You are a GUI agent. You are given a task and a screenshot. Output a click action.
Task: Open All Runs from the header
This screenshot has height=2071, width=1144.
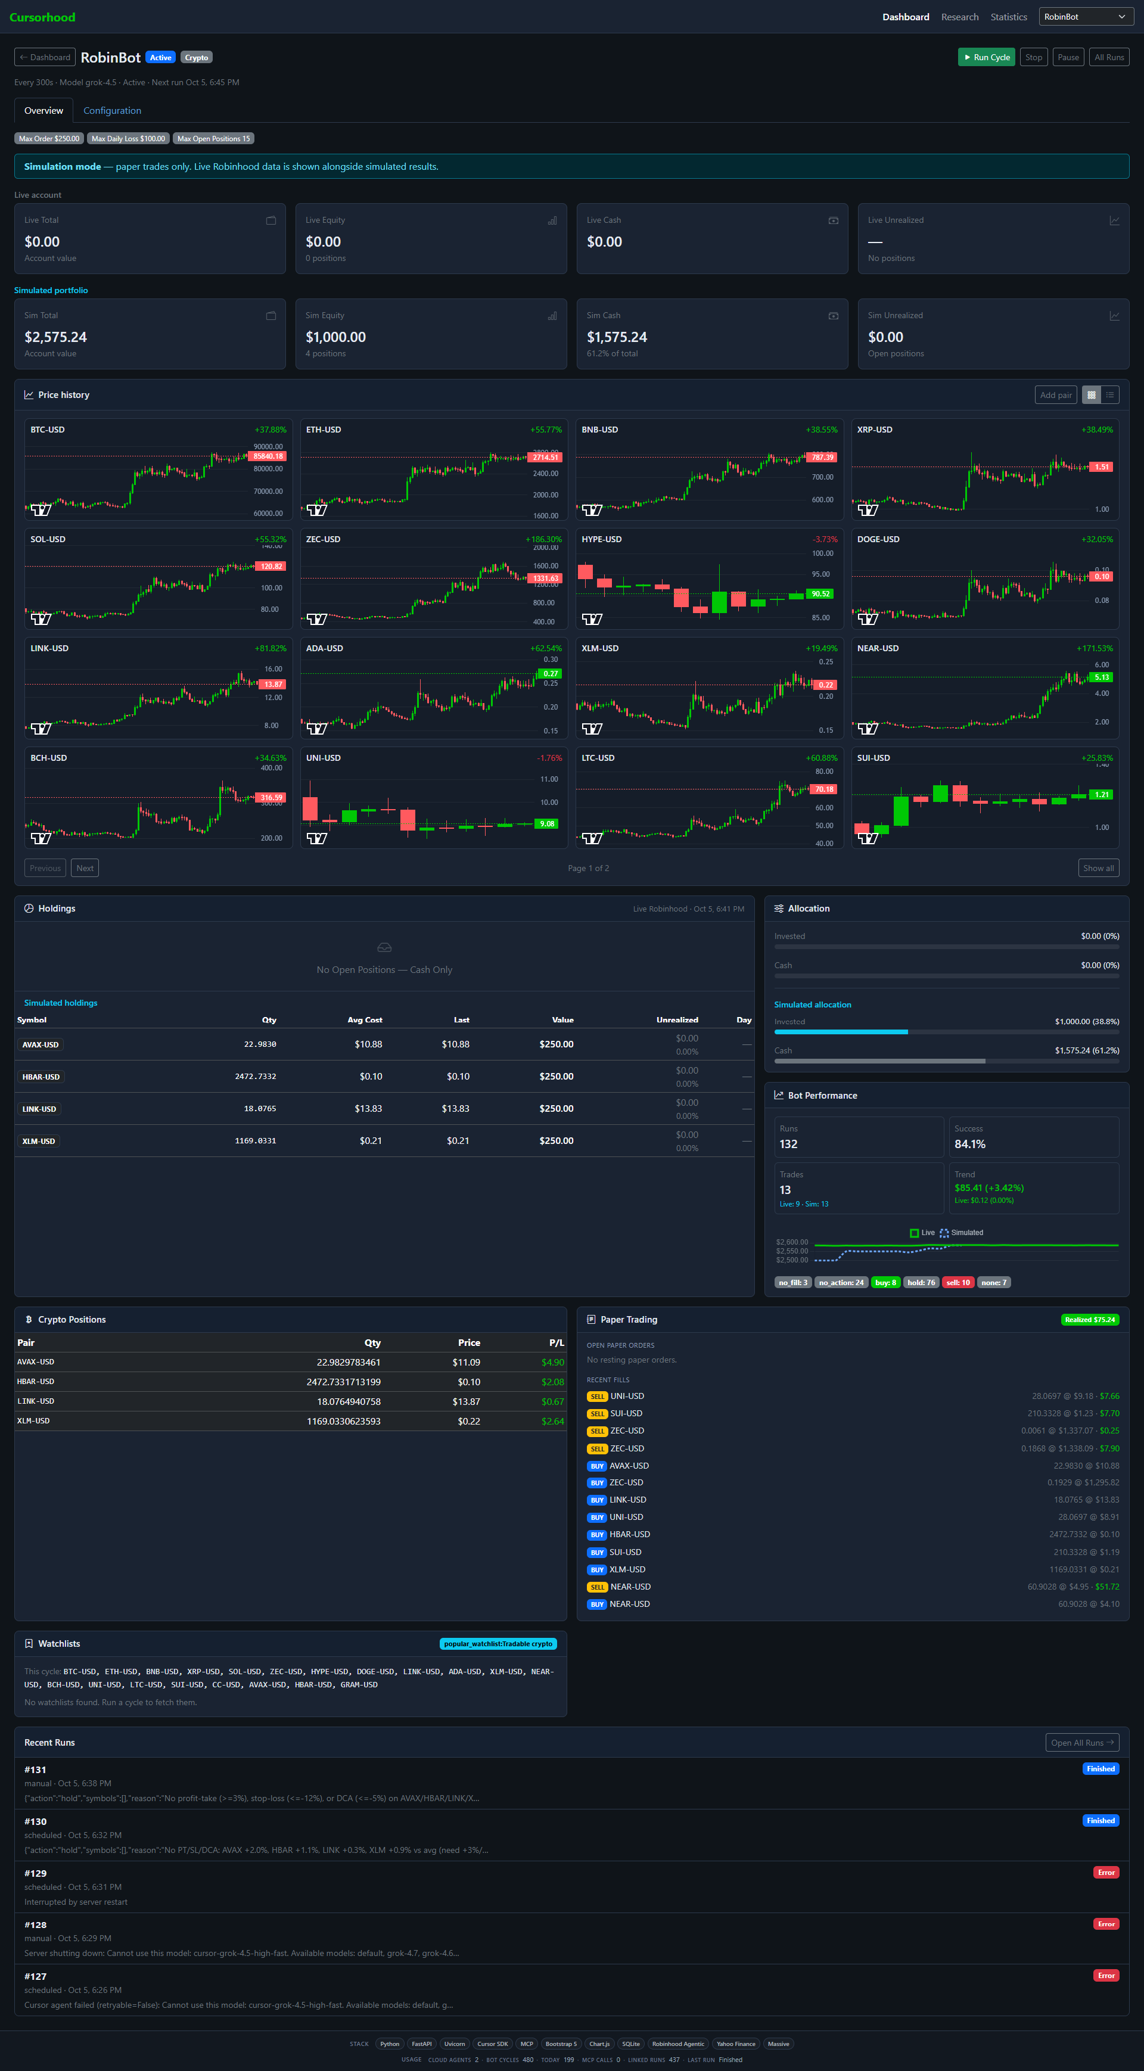[1109, 57]
